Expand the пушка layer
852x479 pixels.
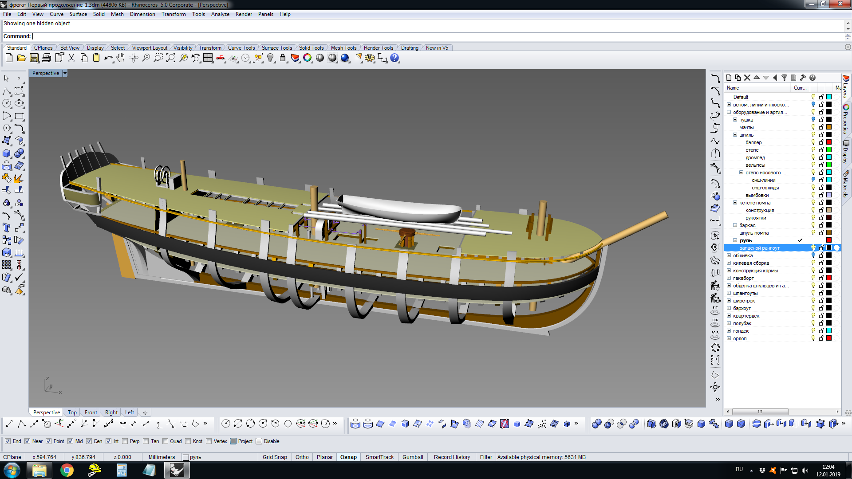(x=735, y=120)
